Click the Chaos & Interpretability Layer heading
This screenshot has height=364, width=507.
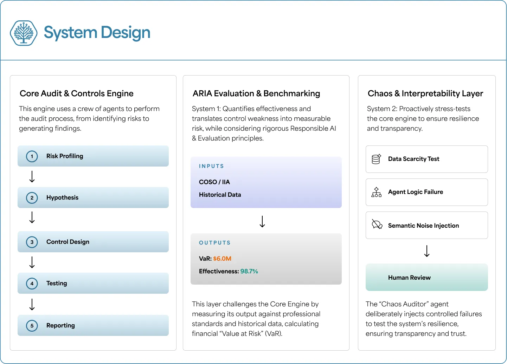(x=425, y=93)
